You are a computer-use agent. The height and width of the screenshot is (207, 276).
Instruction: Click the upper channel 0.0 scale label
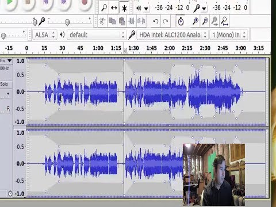[x=20, y=92]
